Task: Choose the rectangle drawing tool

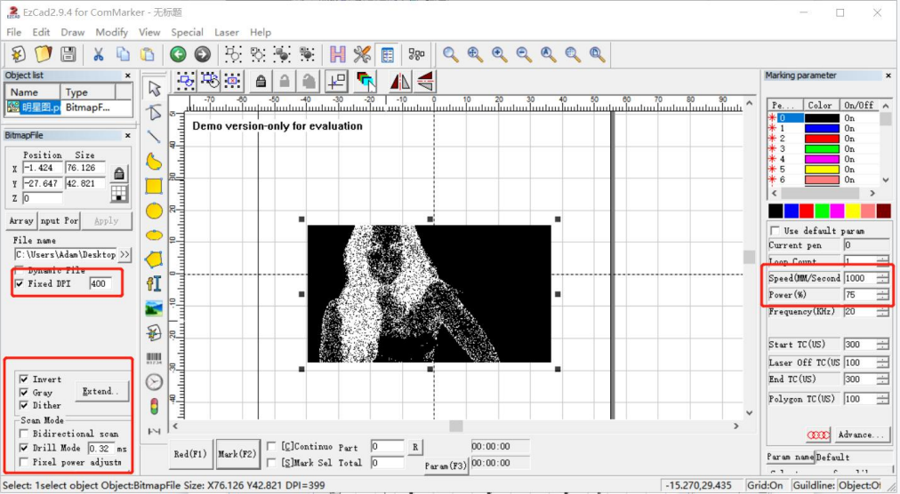Action: [x=154, y=187]
